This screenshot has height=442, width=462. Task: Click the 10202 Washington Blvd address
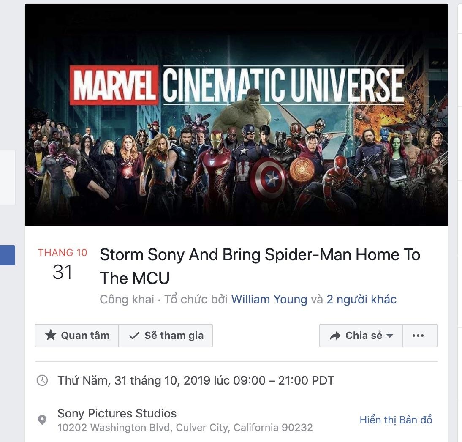(185, 428)
